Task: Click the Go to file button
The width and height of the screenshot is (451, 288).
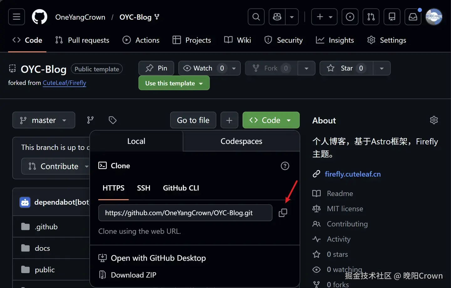Action: tap(193, 120)
